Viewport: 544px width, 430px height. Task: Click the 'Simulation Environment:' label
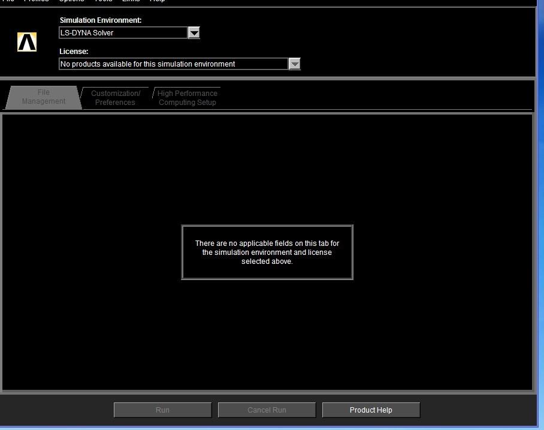(x=101, y=20)
